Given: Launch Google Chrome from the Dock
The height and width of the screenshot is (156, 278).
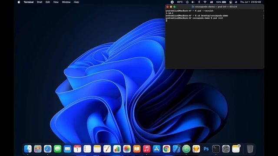Looking at the screenshot, I should pyautogui.click(x=166, y=149).
